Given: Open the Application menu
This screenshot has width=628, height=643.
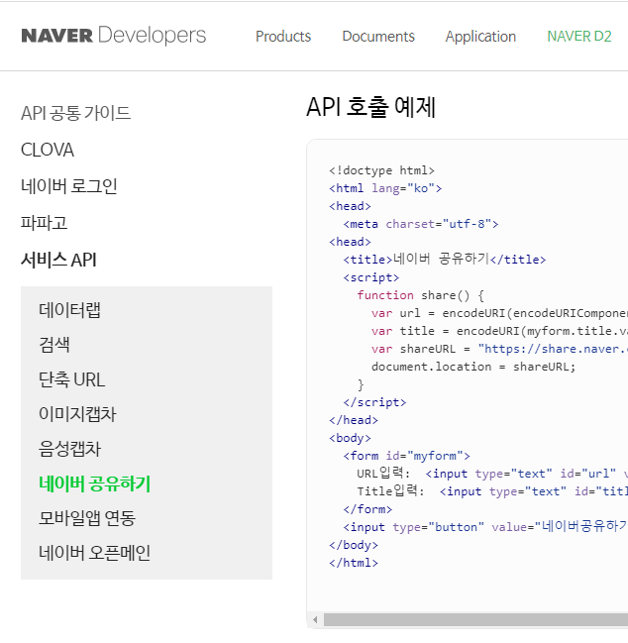Looking at the screenshot, I should pyautogui.click(x=480, y=37).
